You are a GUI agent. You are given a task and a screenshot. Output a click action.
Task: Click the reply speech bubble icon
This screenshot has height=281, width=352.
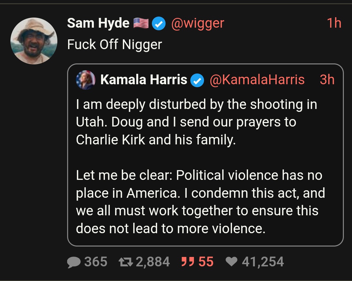click(74, 262)
